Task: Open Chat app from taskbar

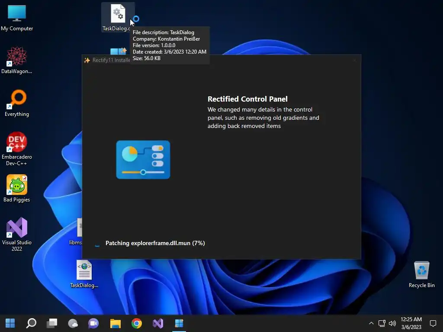Action: [x=93, y=323]
